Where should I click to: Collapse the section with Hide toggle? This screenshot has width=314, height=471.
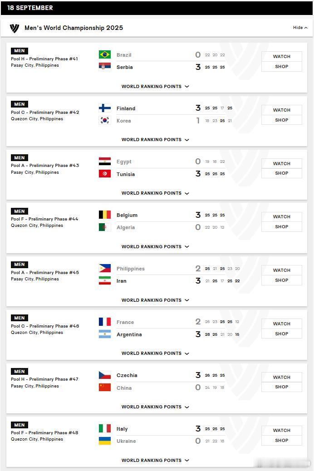click(300, 28)
